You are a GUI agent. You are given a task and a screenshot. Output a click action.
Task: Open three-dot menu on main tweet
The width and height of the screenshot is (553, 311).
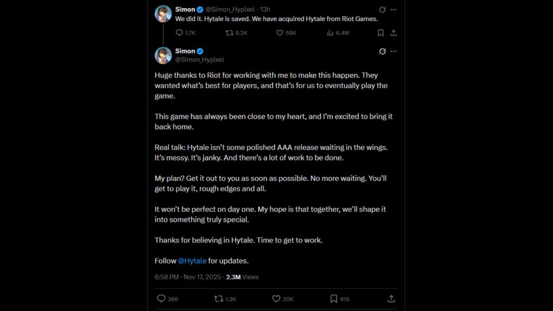click(x=394, y=51)
